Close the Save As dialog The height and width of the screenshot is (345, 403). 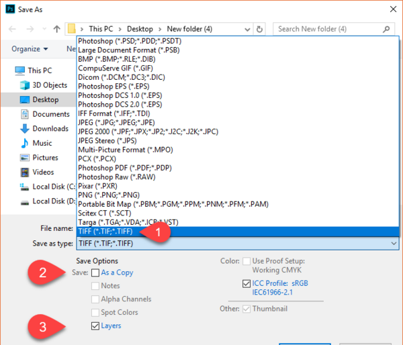(x=393, y=9)
